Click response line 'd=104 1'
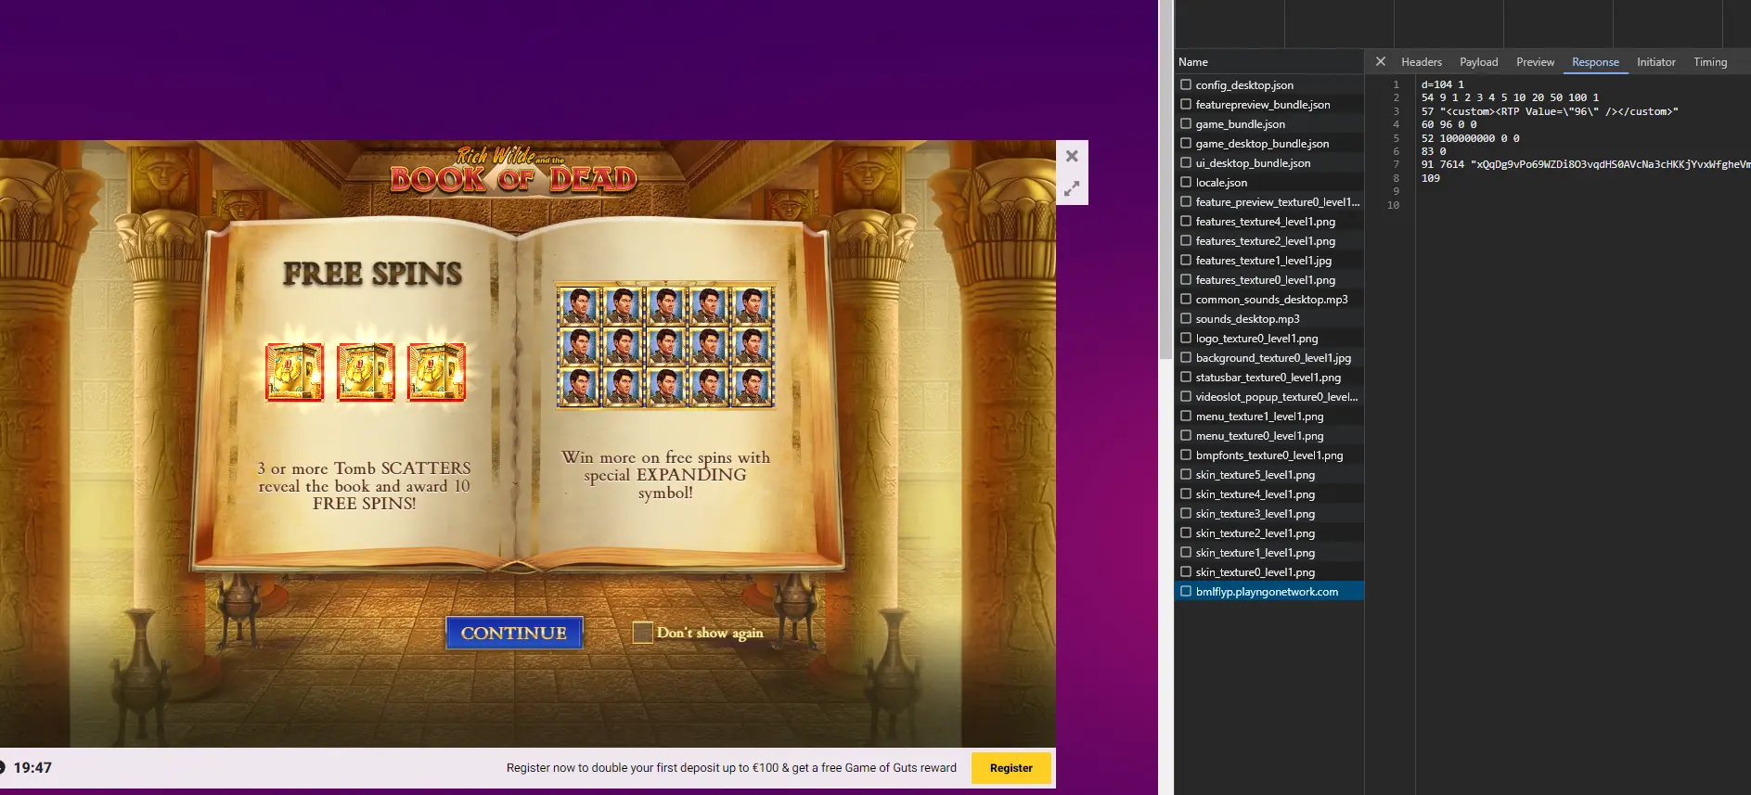 click(x=1442, y=84)
